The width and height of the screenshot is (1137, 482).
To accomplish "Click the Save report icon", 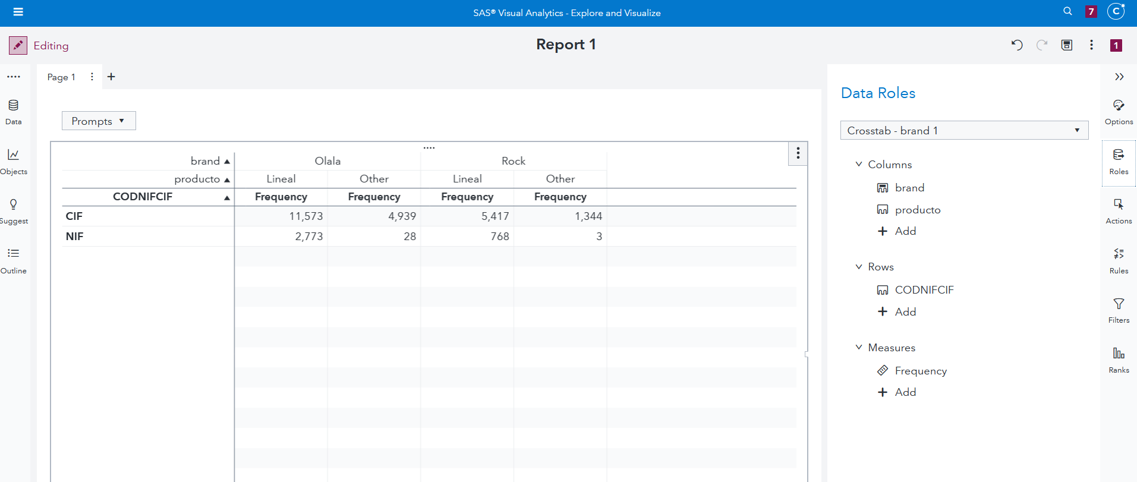I will (x=1067, y=45).
